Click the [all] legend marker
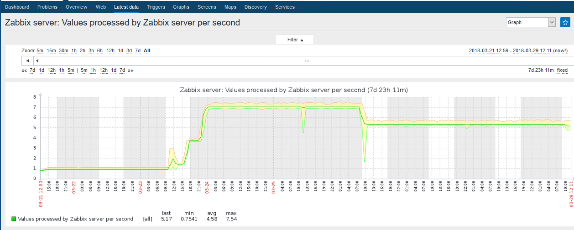Viewport: 574px width, 230px height. 147,219
